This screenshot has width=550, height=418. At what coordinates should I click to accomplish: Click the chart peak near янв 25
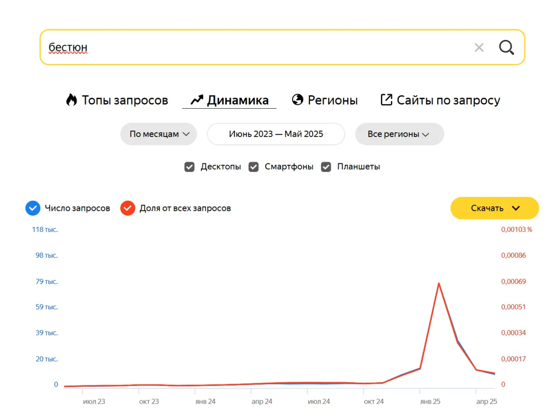[439, 283]
